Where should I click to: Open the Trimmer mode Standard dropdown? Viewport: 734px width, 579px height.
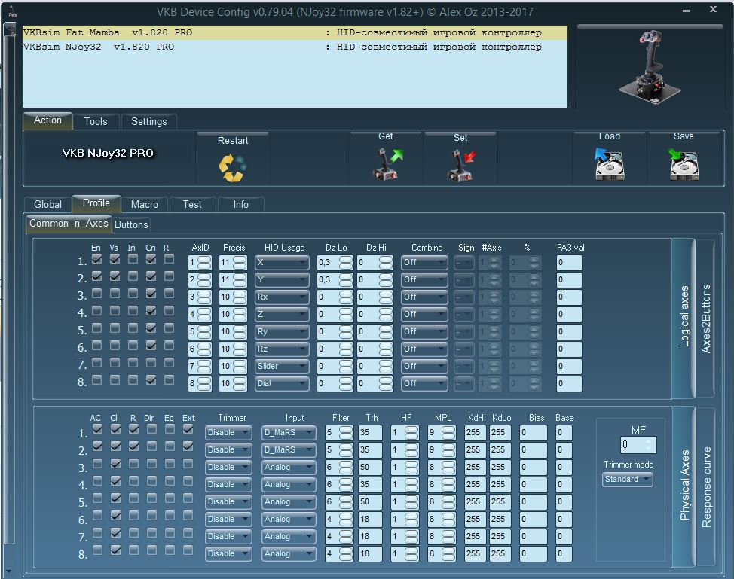point(627,480)
